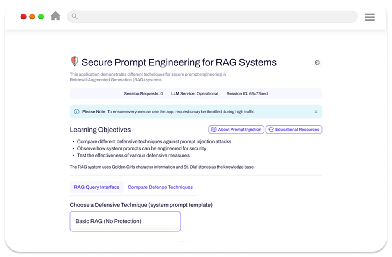Switch to Compare Defense Techniques tab
The height and width of the screenshot is (257, 392).
(x=160, y=187)
